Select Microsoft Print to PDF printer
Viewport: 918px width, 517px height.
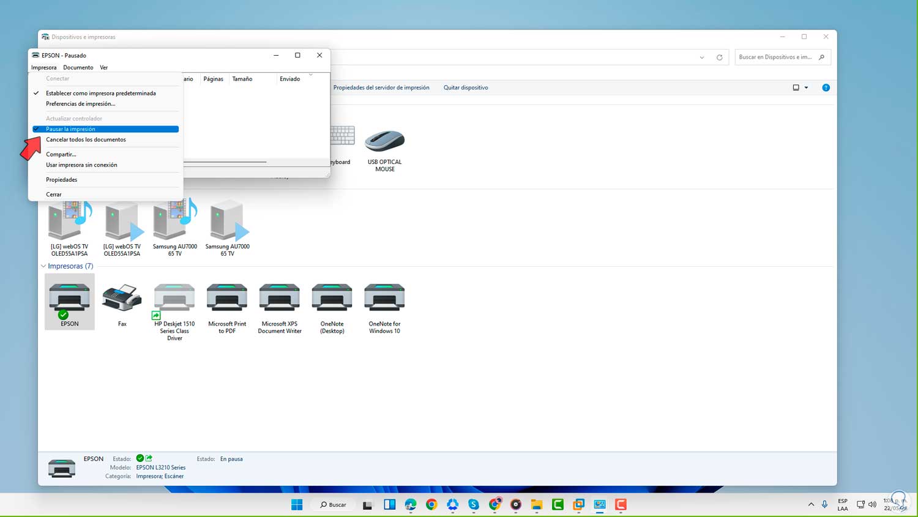coord(227,308)
